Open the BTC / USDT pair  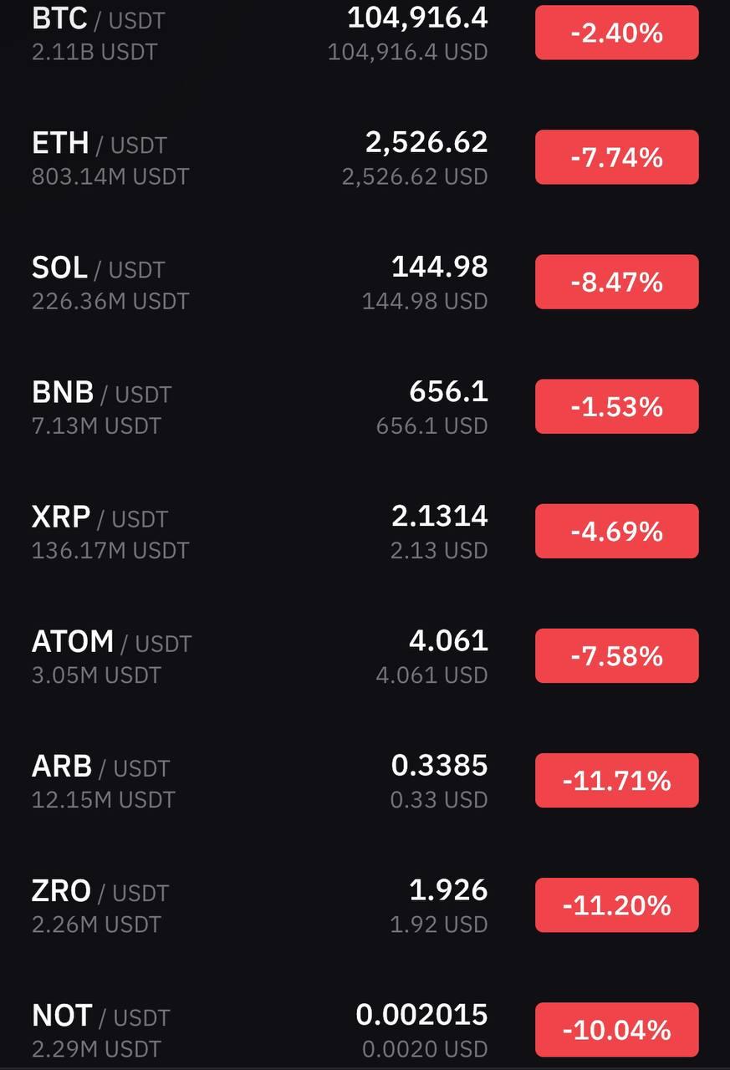[365, 33]
